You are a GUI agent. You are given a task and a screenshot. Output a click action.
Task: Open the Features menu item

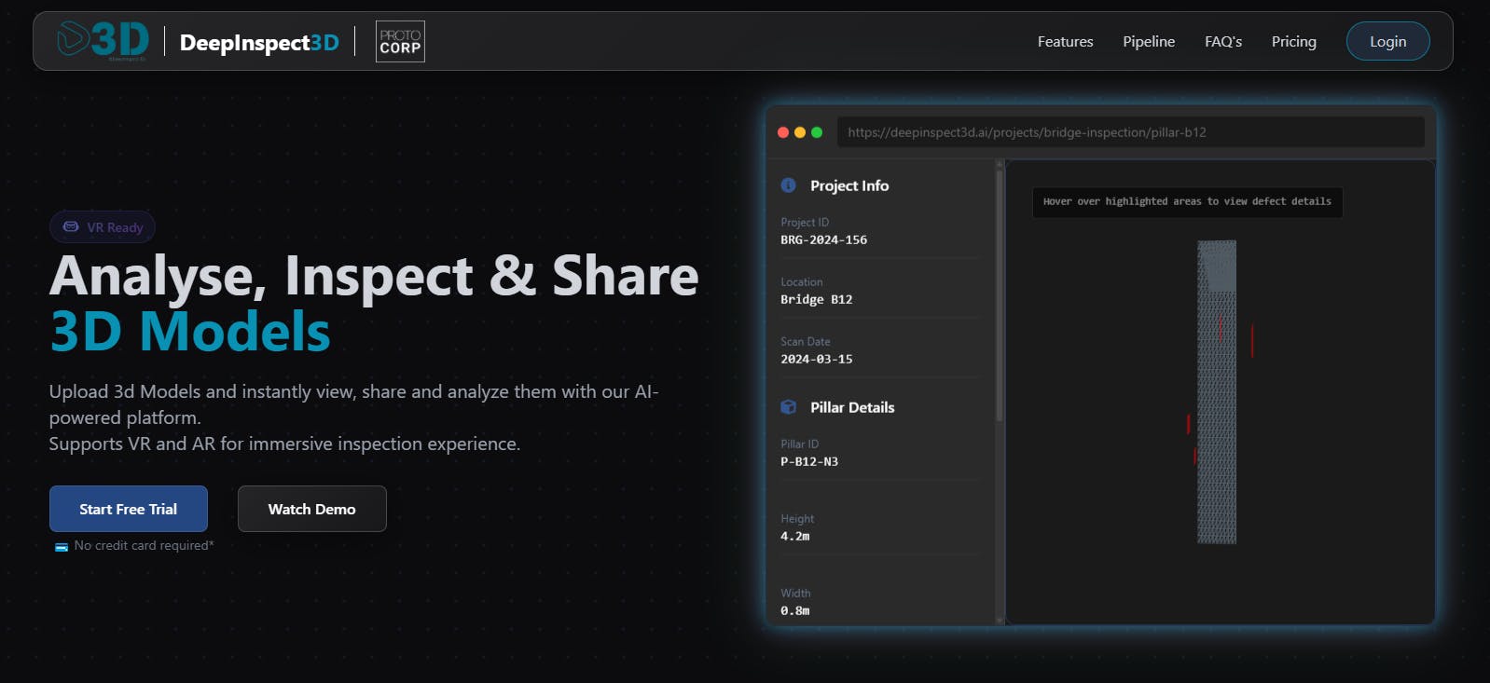(x=1065, y=42)
